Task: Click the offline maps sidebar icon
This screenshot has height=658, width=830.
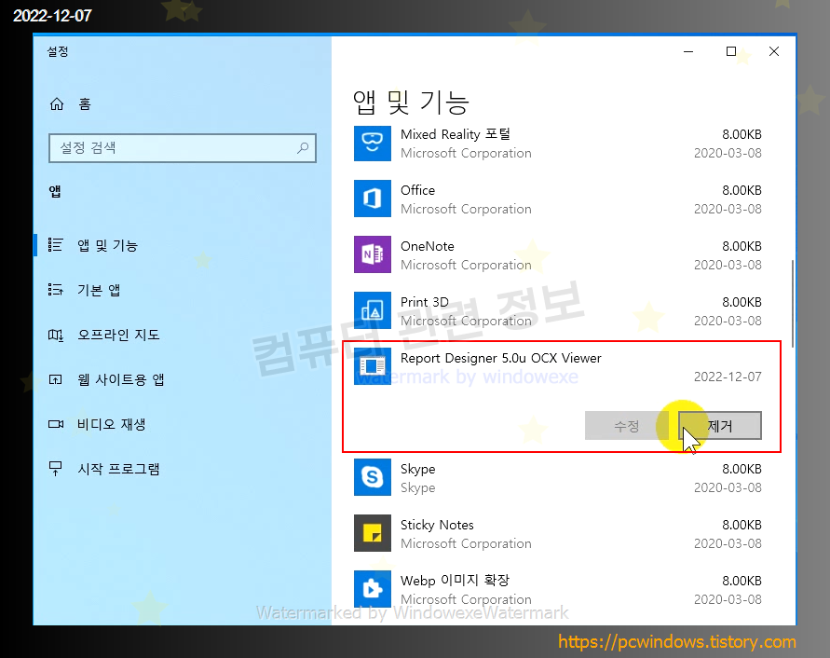Action: [56, 335]
